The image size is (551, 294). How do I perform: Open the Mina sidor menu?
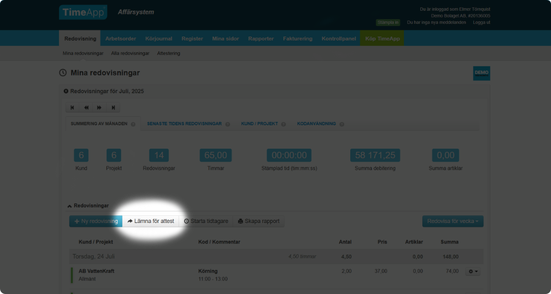pos(225,39)
